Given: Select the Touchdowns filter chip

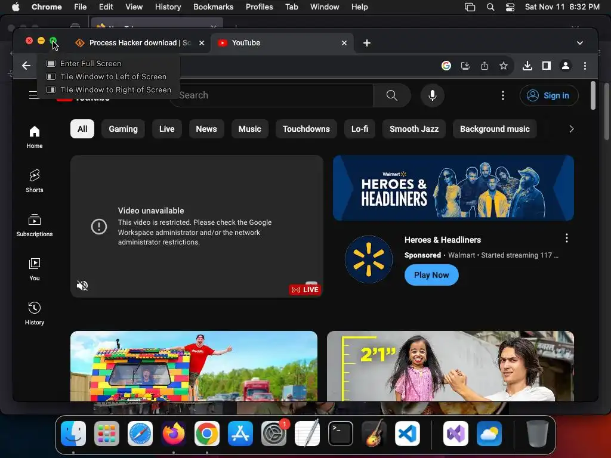Looking at the screenshot, I should [306, 129].
